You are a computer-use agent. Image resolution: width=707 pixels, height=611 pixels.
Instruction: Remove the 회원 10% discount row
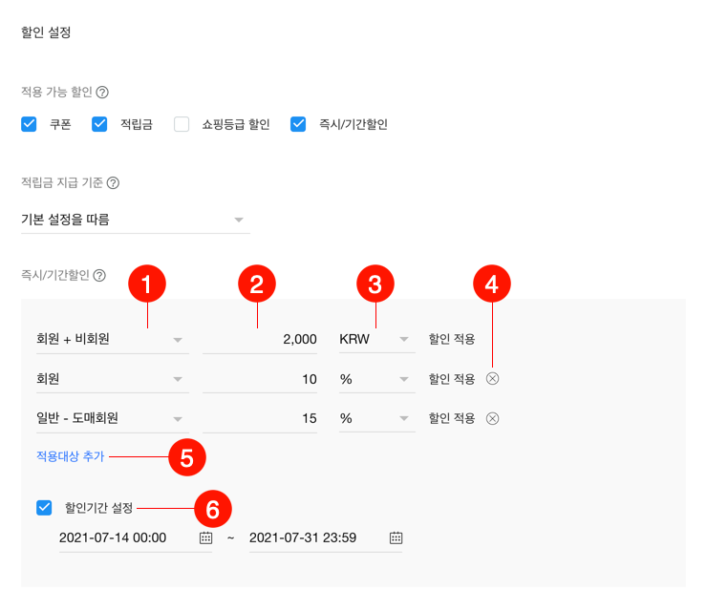[x=492, y=379]
